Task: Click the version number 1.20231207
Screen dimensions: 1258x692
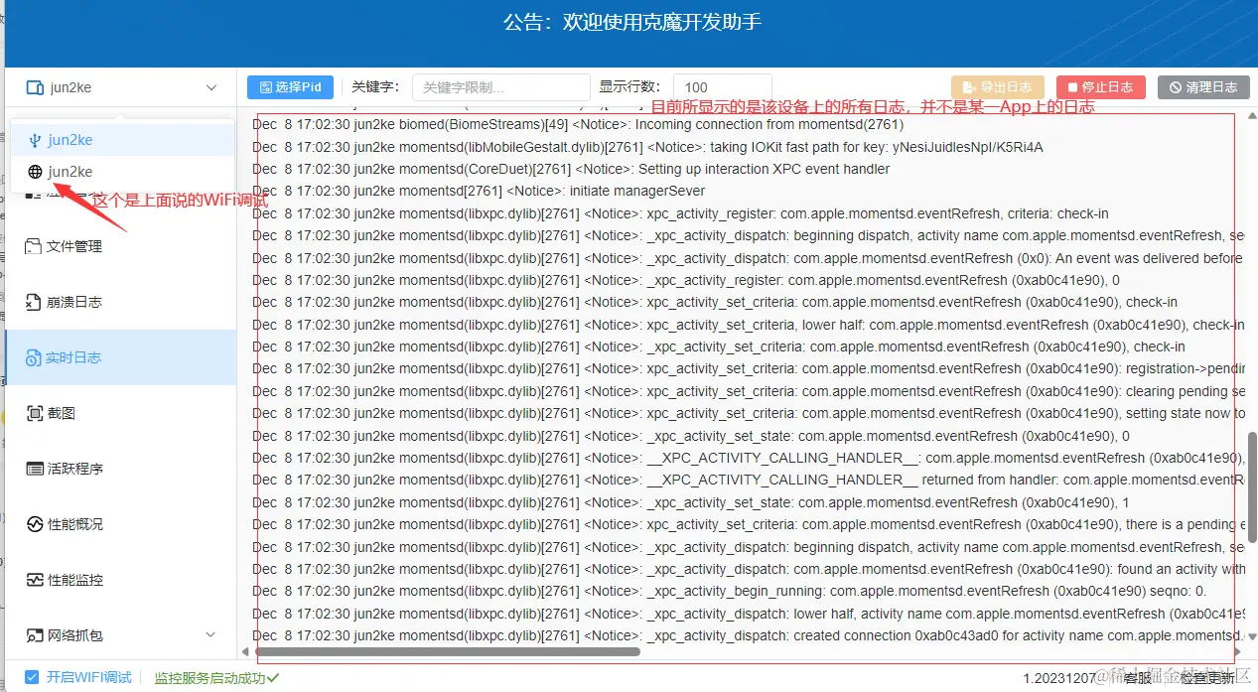Action: click(1058, 678)
